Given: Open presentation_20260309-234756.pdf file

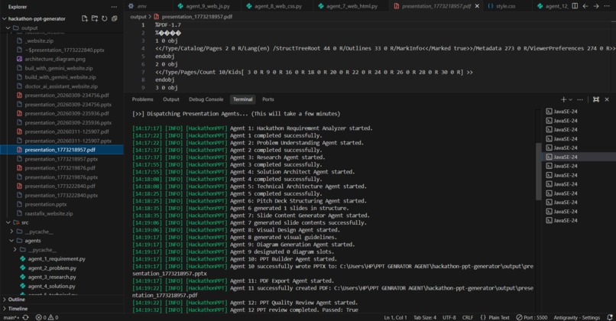Looking at the screenshot, I should [x=66, y=96].
